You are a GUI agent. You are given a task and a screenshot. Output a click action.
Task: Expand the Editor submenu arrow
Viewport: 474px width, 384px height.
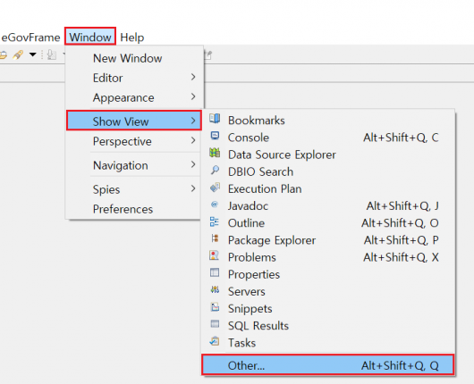(x=193, y=78)
